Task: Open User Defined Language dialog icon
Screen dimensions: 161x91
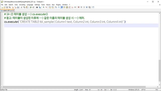Action: 64,7
